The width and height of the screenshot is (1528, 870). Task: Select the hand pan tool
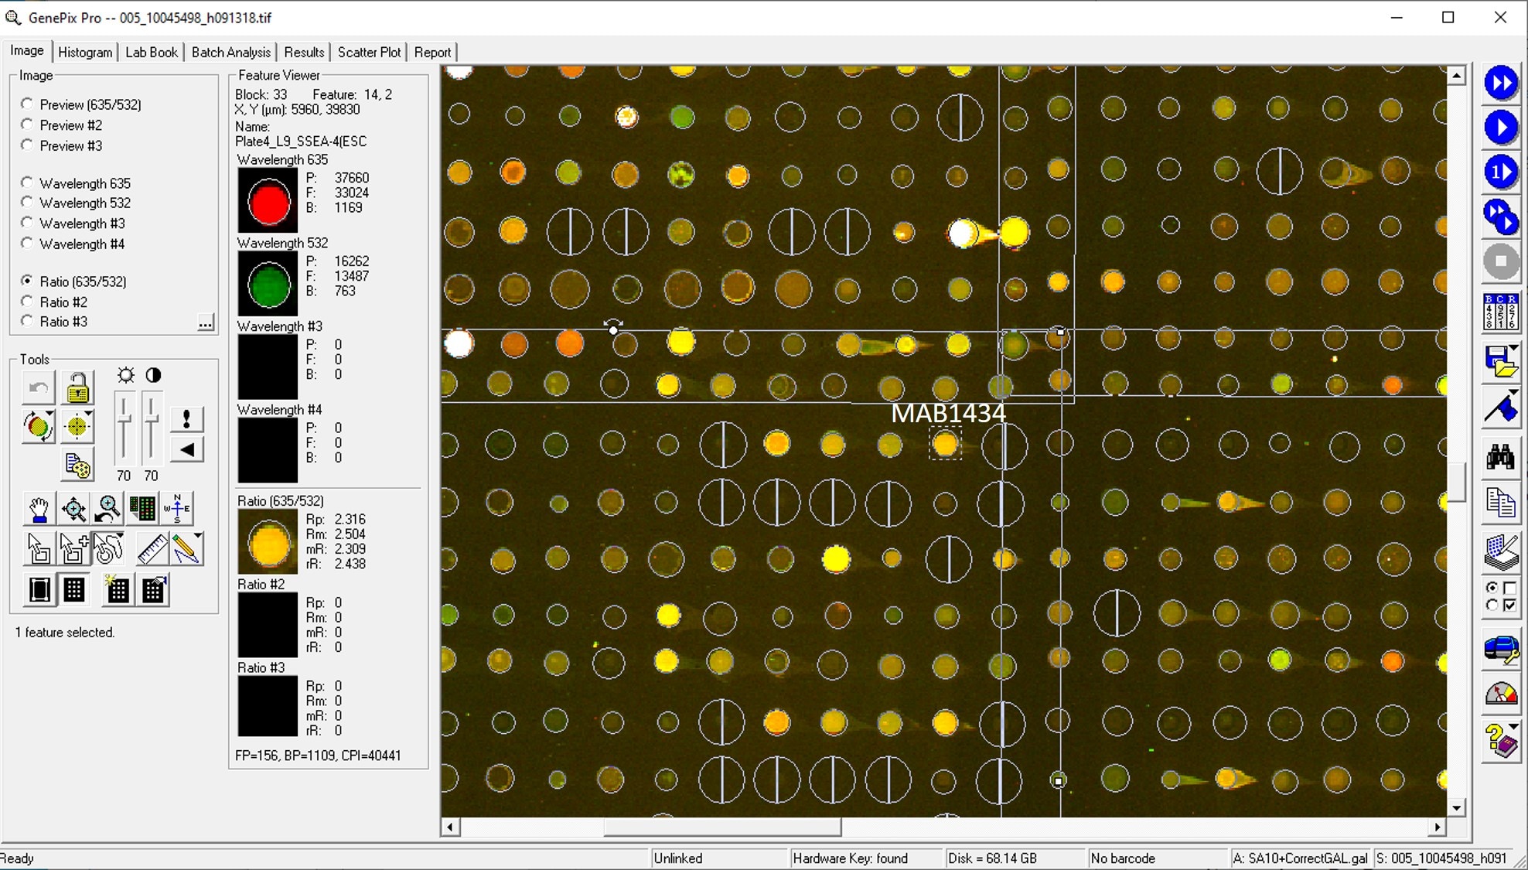(38, 509)
